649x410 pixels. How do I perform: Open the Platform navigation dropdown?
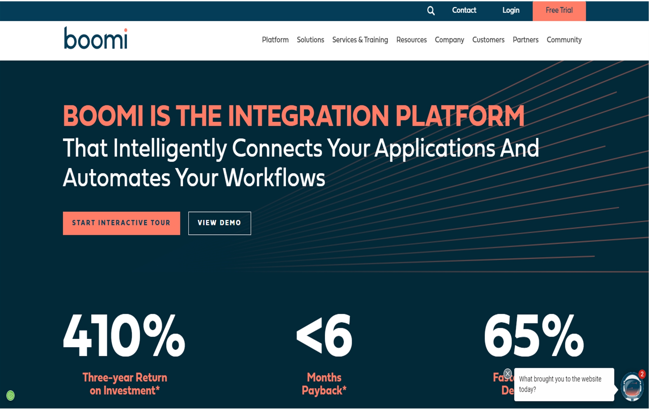pos(275,40)
